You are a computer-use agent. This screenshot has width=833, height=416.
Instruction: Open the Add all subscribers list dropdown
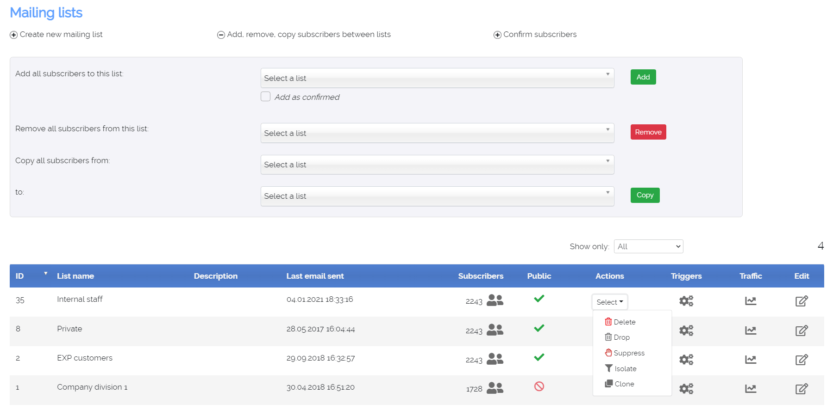437,78
